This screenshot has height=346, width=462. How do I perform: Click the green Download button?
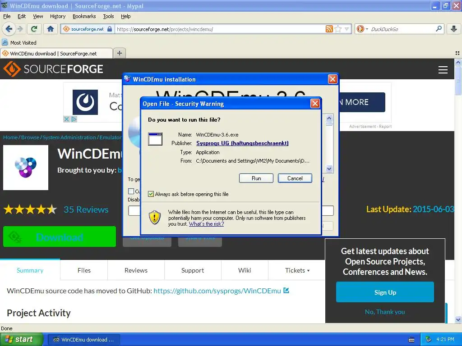(x=60, y=237)
